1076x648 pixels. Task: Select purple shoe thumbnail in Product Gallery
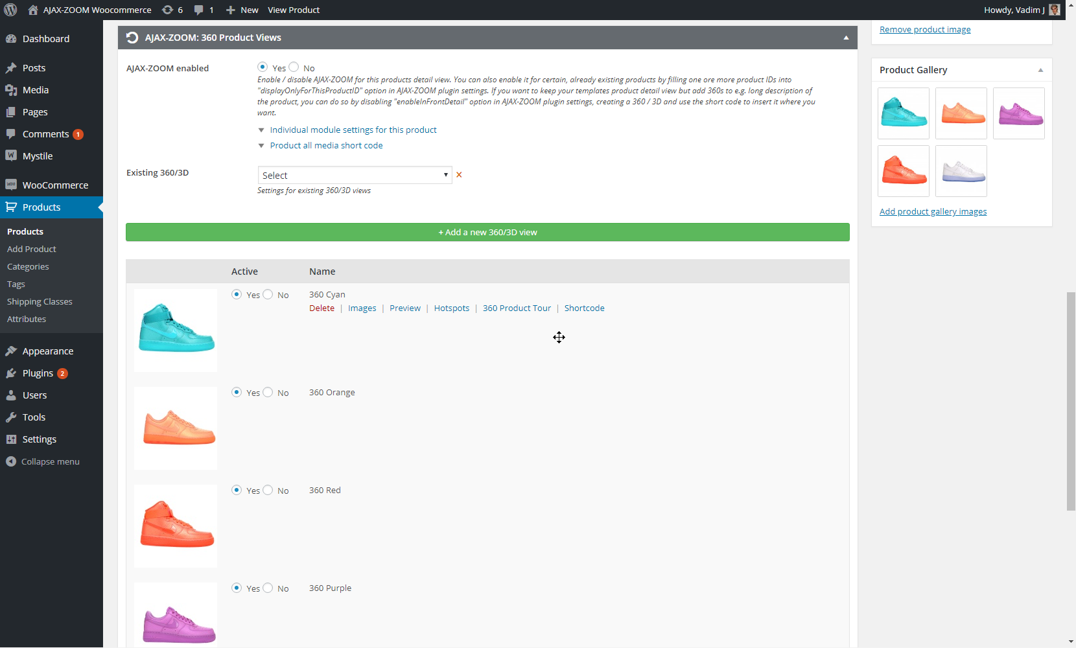tap(1019, 113)
